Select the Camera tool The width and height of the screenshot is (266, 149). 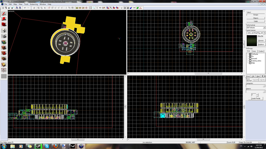click(x=4, y=24)
